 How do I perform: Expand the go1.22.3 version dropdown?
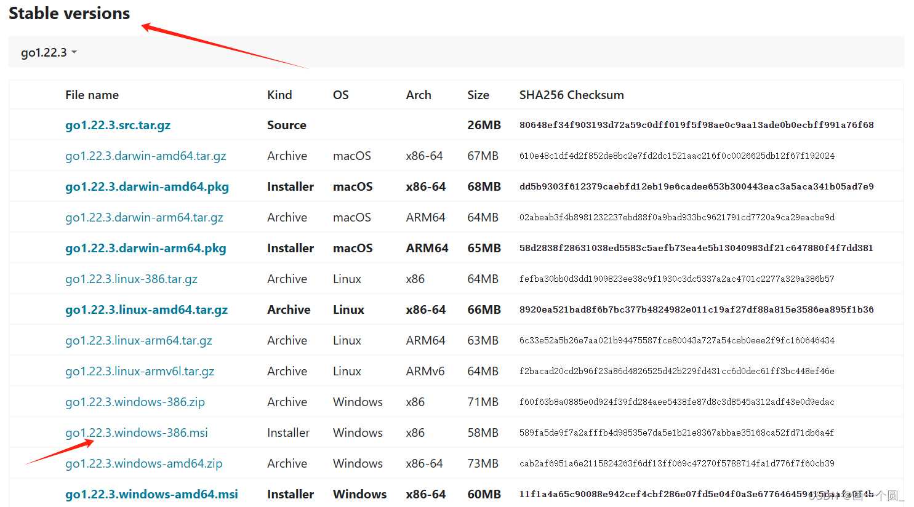49,52
